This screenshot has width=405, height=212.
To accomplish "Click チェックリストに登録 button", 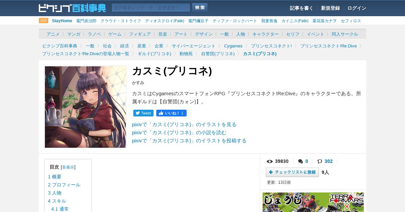I will [292, 172].
